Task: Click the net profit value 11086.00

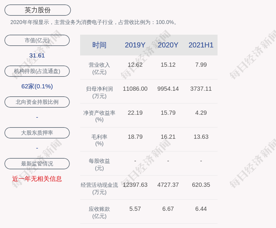Action: tap(135, 89)
